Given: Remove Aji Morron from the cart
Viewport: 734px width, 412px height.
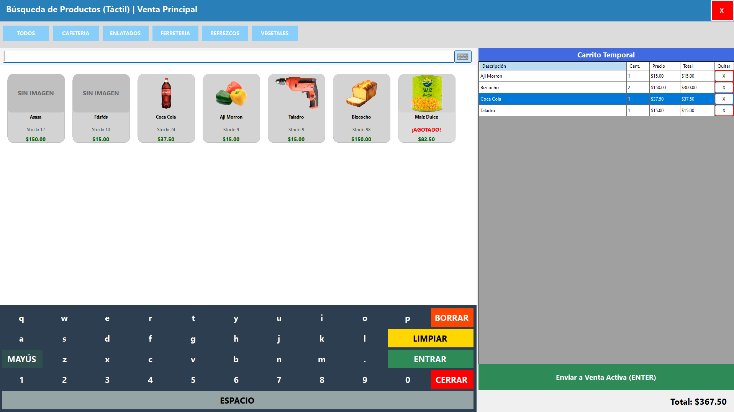Looking at the screenshot, I should click(x=724, y=76).
